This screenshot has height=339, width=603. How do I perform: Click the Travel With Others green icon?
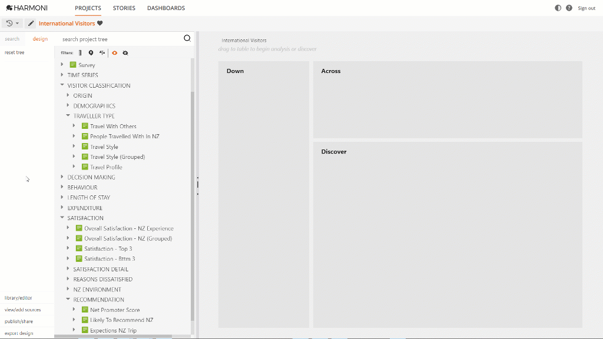(x=85, y=126)
